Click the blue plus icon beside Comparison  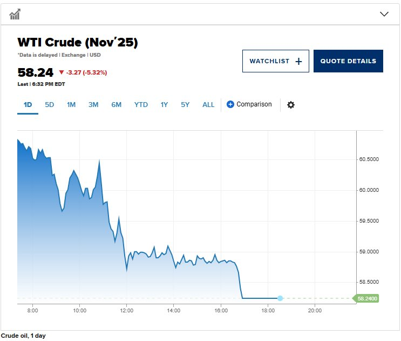tap(230, 104)
